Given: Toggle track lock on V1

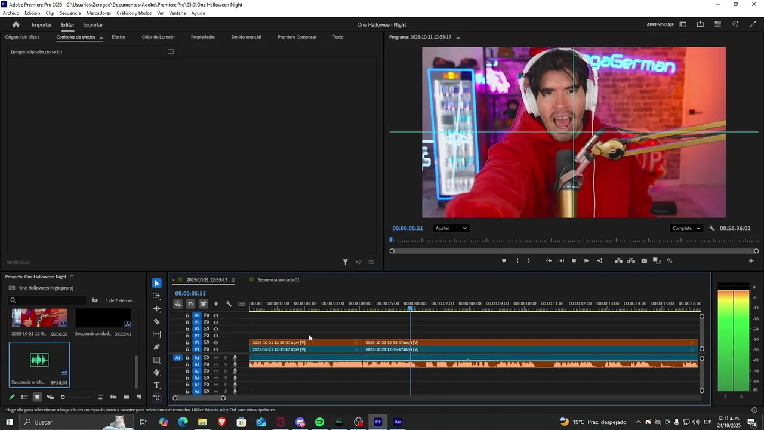Looking at the screenshot, I should (187, 349).
